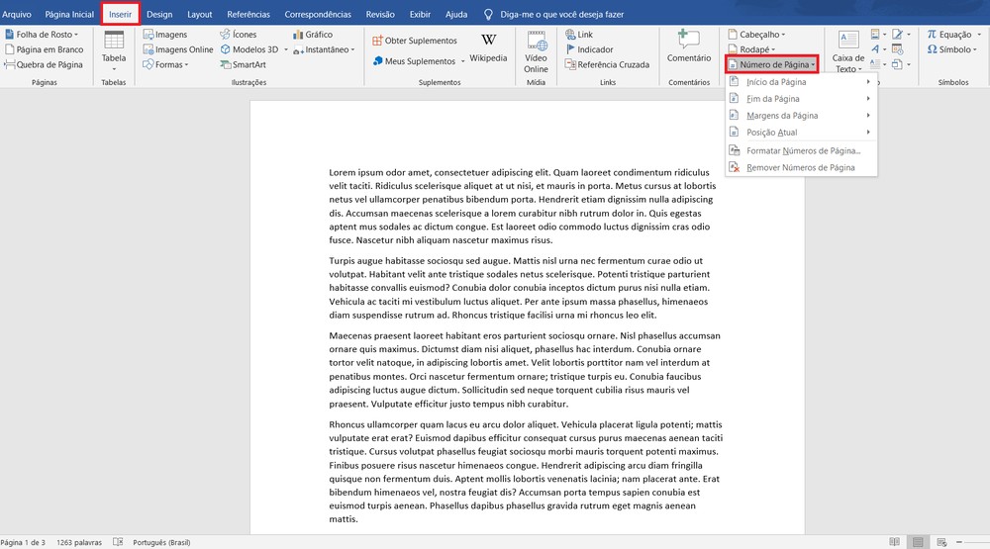Open the Referências tab

[x=248, y=14]
